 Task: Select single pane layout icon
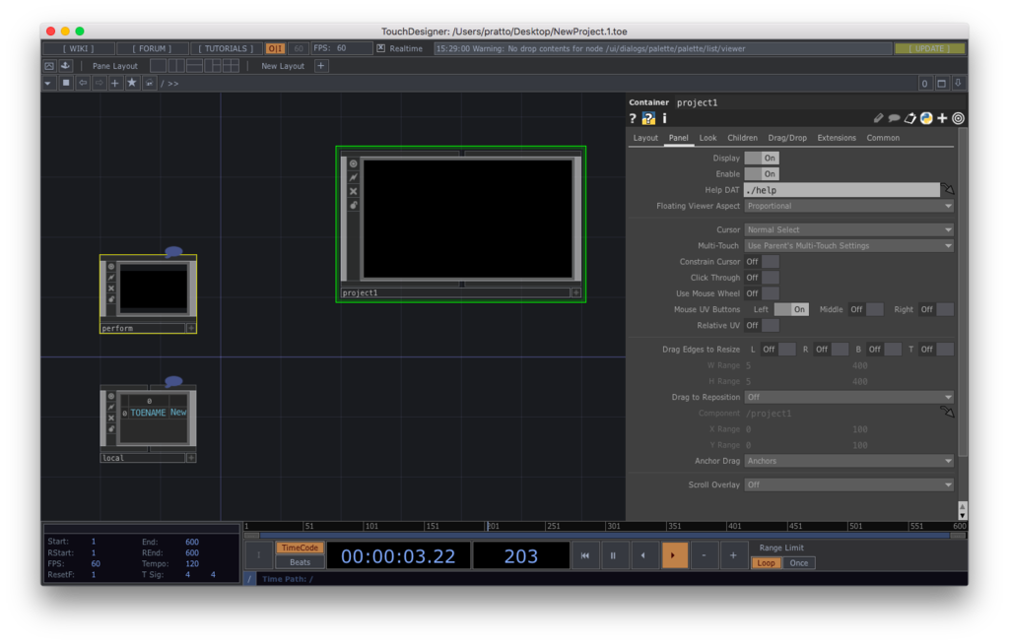click(x=159, y=66)
